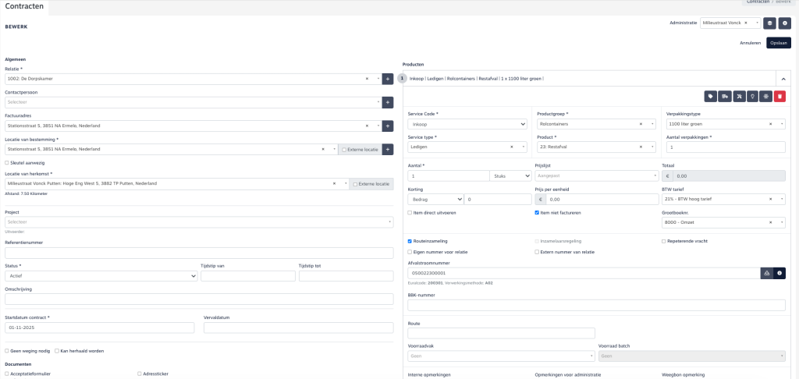Click the Opslaan button
799x379 pixels.
click(778, 42)
